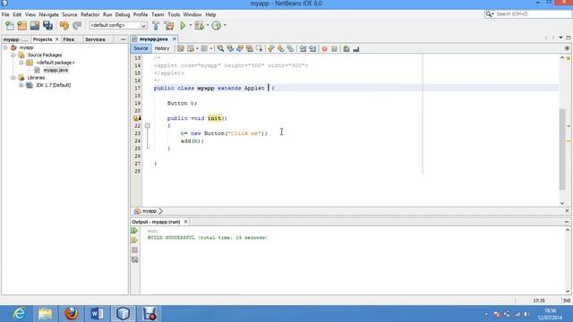
Task: Click the Toggle Highlight Search editor icon
Action: 250,48
